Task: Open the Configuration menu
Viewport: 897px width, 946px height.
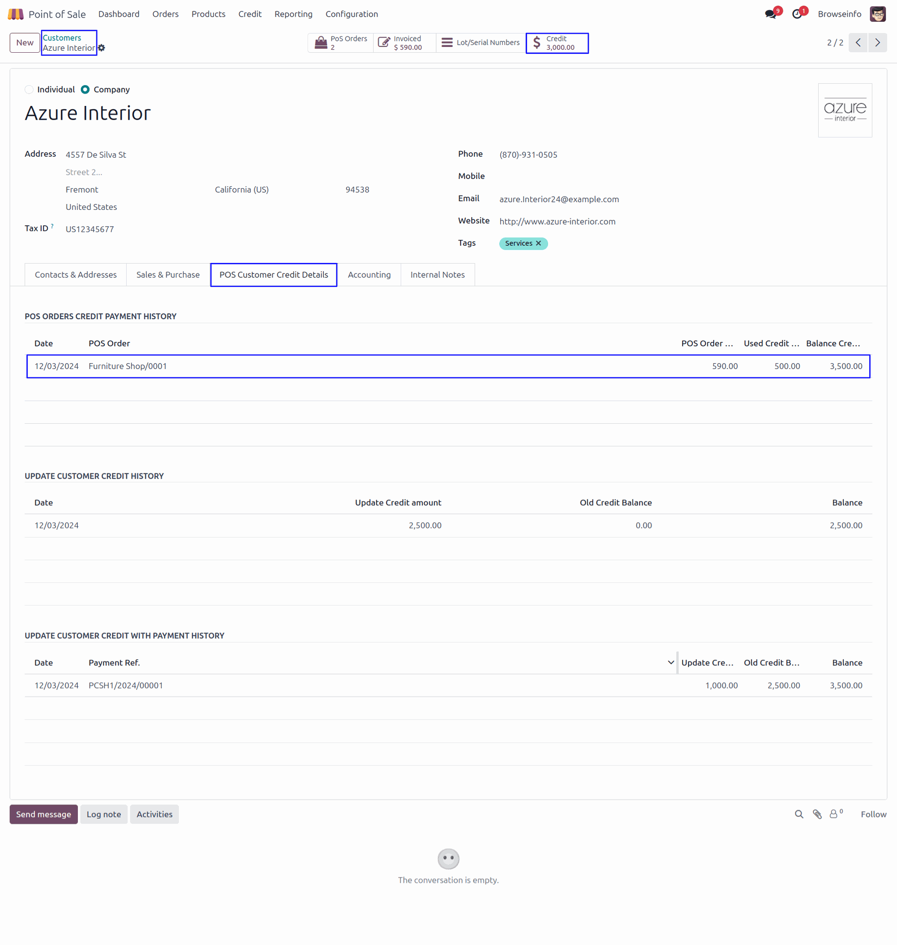Action: click(351, 14)
